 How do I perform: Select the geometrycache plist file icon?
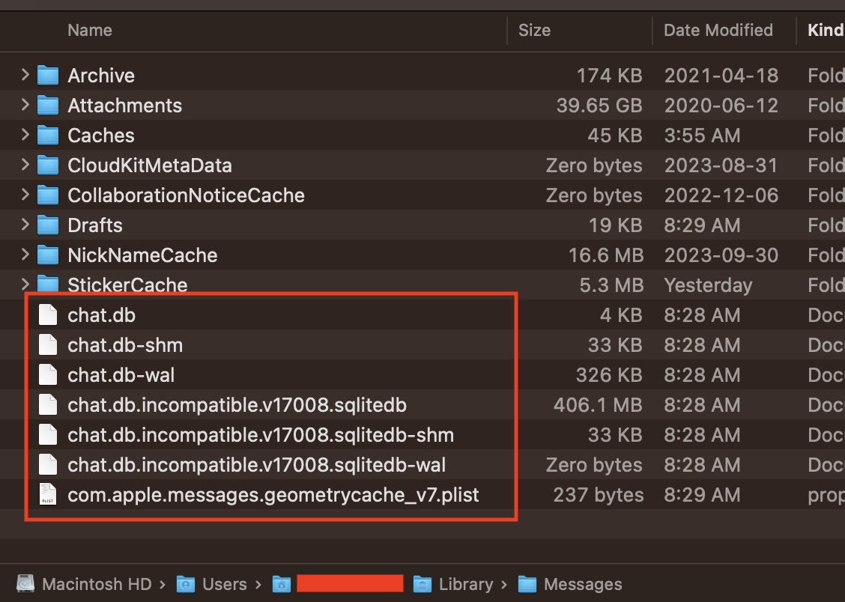(48, 495)
